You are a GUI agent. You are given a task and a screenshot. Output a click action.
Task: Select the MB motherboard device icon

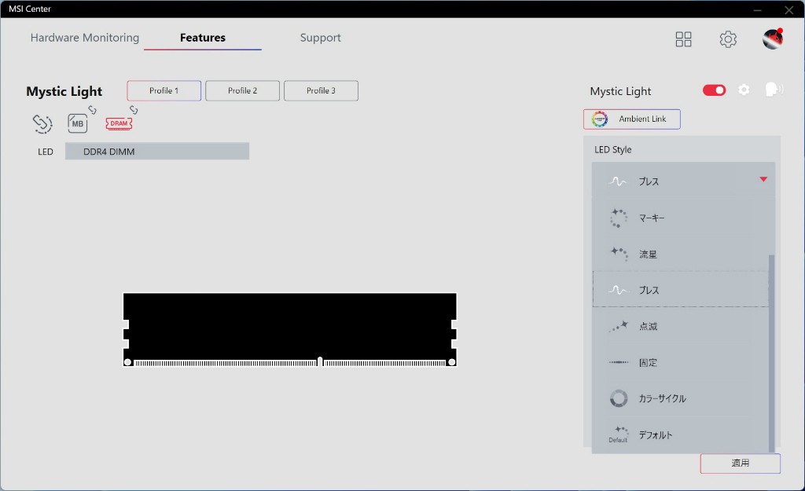point(78,123)
